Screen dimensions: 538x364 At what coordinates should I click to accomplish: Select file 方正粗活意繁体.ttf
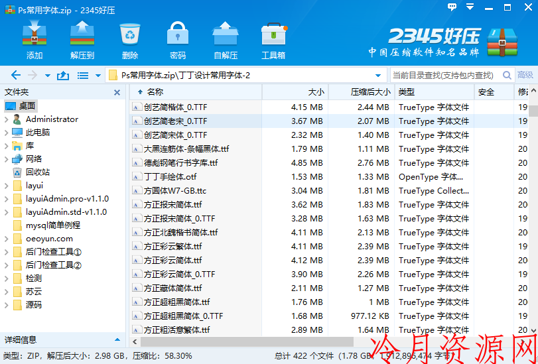[176, 330]
